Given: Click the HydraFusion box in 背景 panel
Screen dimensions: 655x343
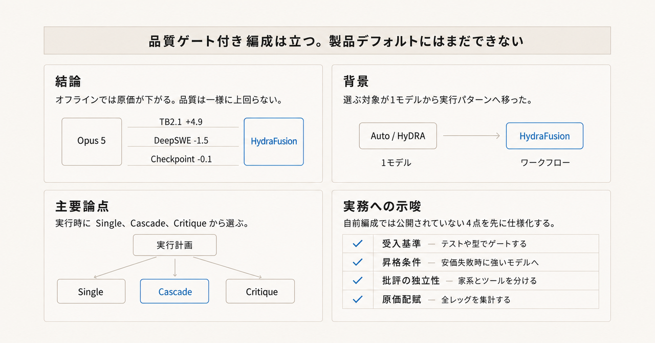Looking at the screenshot, I should coord(544,136).
